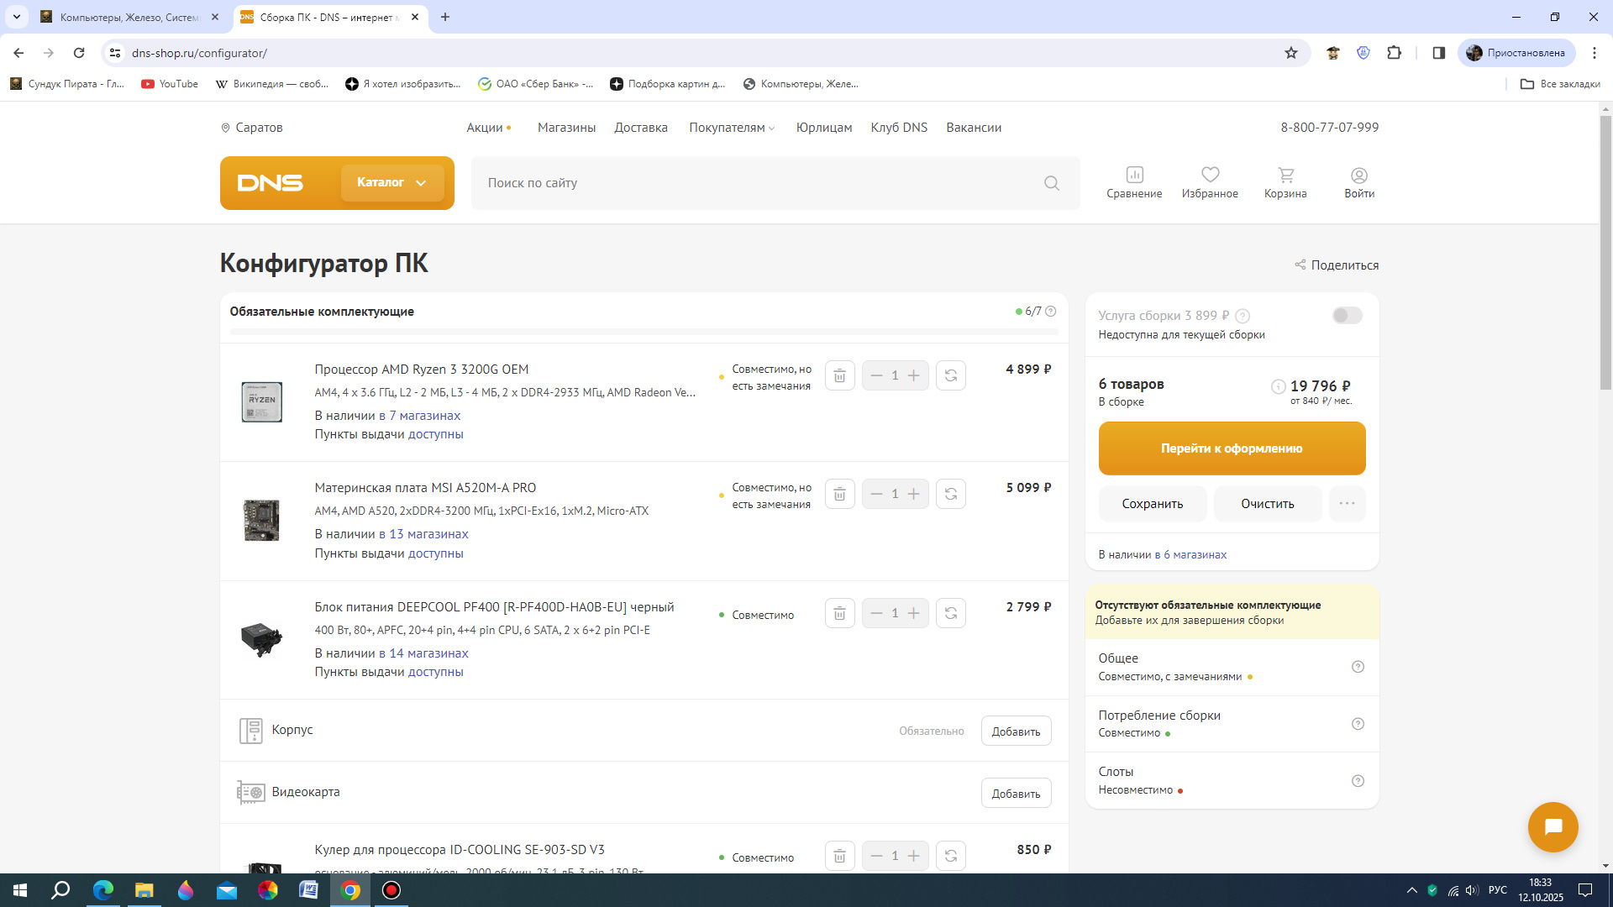Add a Корпус via Добавить button
This screenshot has height=907, width=1613.
[1016, 731]
